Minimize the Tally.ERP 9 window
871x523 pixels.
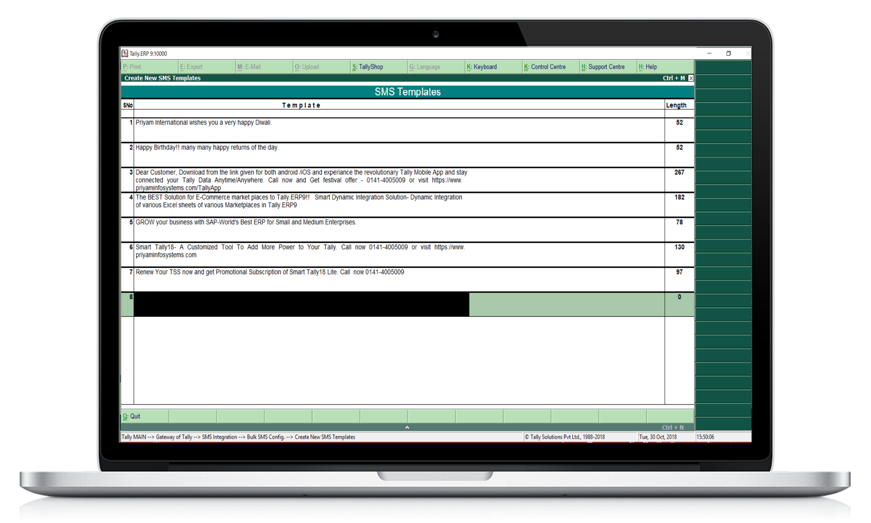[709, 53]
